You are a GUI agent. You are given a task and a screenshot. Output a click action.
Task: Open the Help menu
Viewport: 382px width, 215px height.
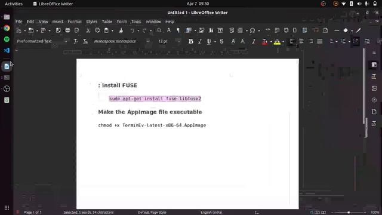[x=170, y=21]
